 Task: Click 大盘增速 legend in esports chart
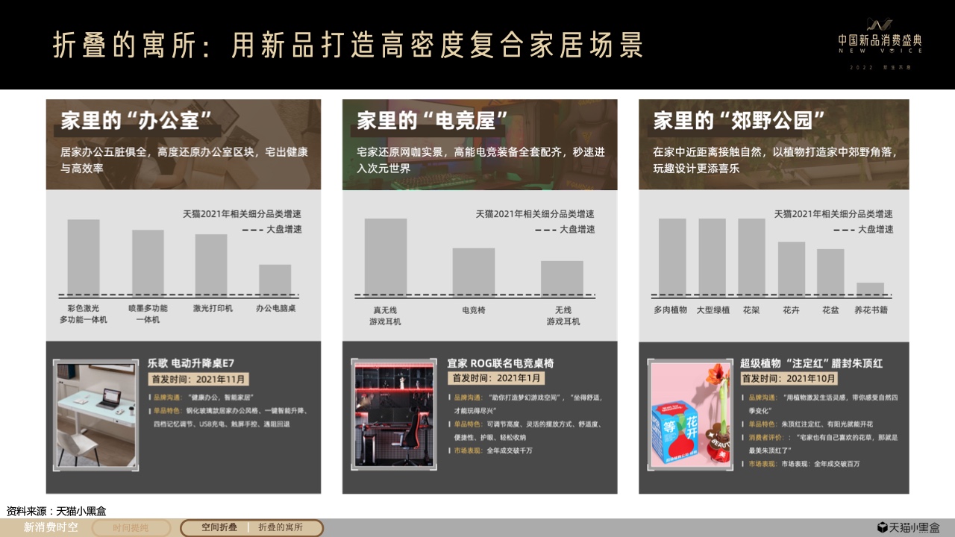[x=565, y=230]
